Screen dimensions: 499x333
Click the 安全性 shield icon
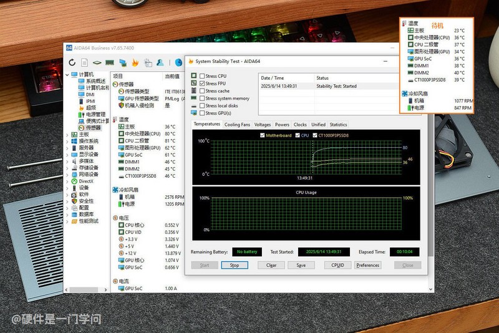[x=74, y=201]
